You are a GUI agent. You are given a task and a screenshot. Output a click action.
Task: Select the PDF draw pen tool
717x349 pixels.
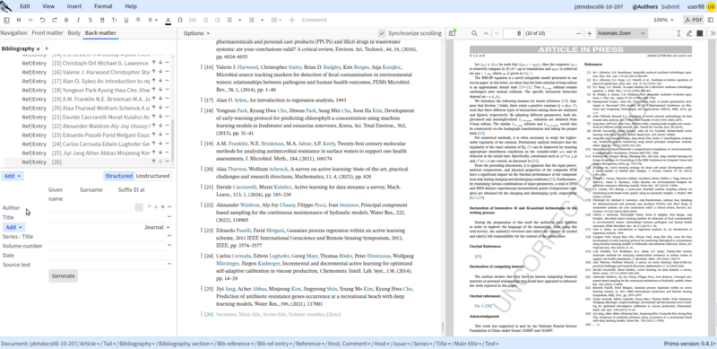(x=689, y=33)
